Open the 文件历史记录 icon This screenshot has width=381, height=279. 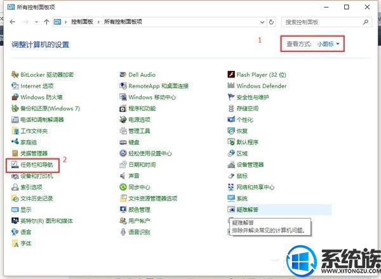click(15, 198)
